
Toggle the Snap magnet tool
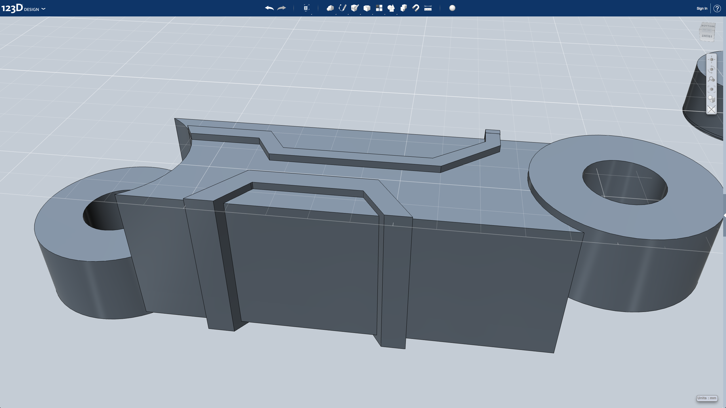pos(415,8)
